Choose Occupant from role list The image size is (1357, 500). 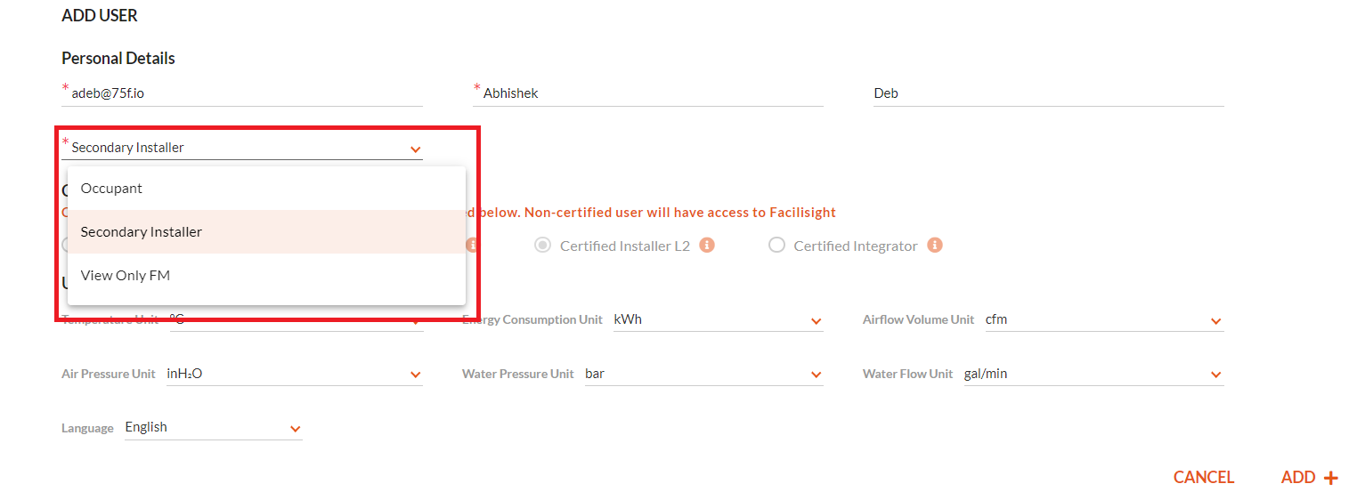click(266, 189)
